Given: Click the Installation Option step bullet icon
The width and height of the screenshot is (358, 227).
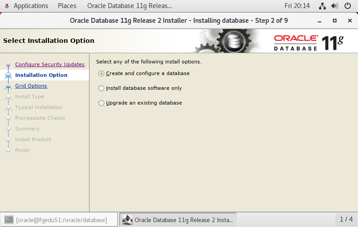Looking at the screenshot, I should (x=8, y=75).
